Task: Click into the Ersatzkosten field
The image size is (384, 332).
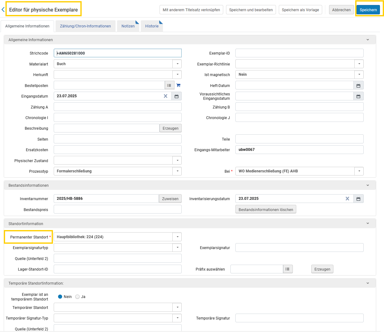Action: point(117,150)
